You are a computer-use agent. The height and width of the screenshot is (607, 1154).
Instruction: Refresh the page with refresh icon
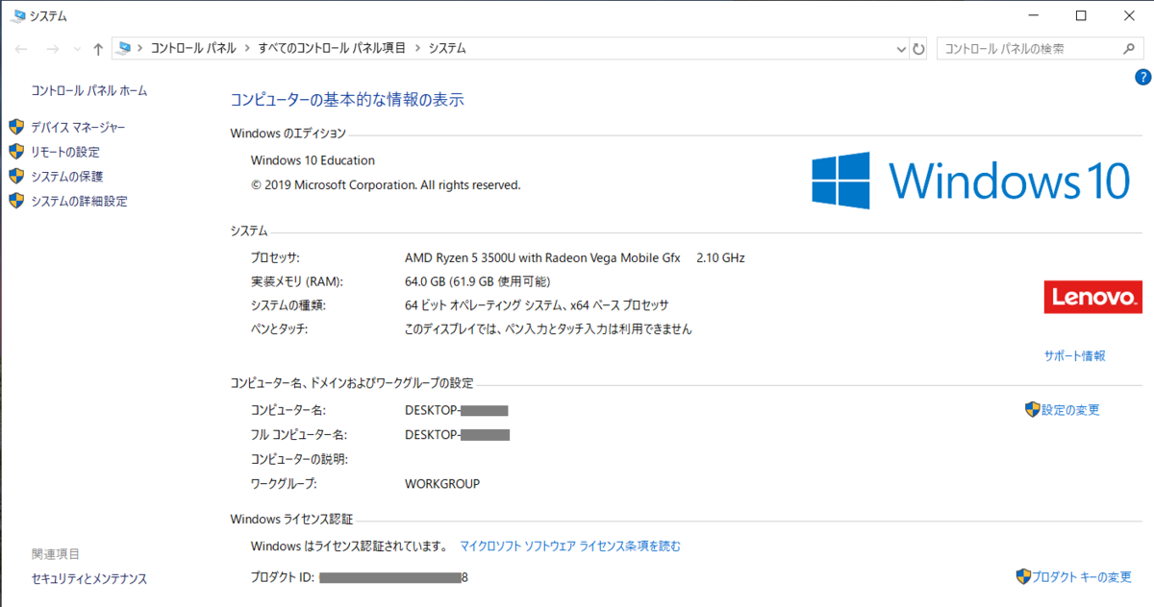[919, 49]
